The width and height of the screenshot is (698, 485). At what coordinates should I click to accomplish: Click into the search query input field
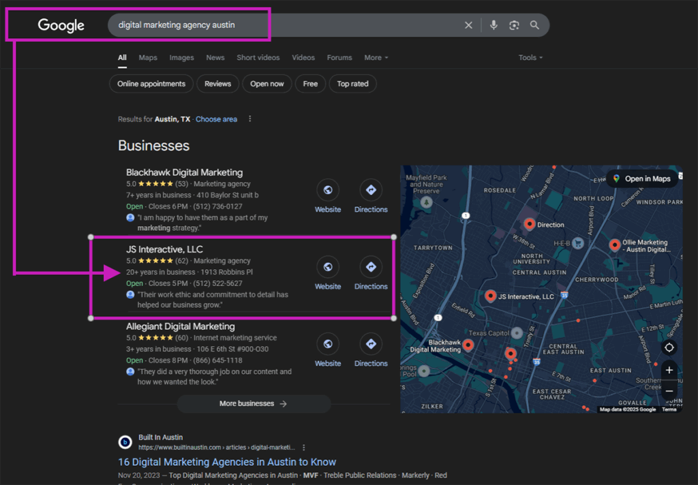285,25
